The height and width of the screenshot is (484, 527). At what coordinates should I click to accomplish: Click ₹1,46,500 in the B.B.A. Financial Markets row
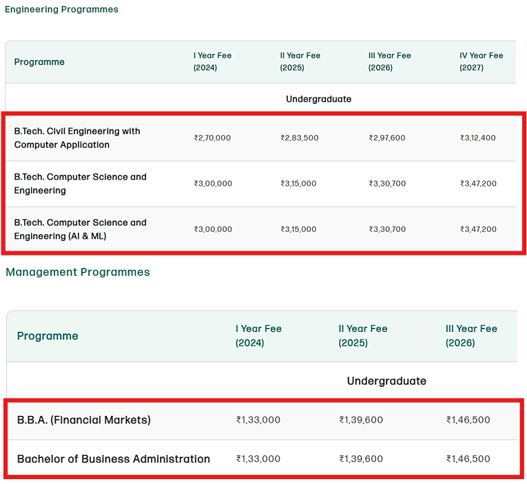[468, 420]
